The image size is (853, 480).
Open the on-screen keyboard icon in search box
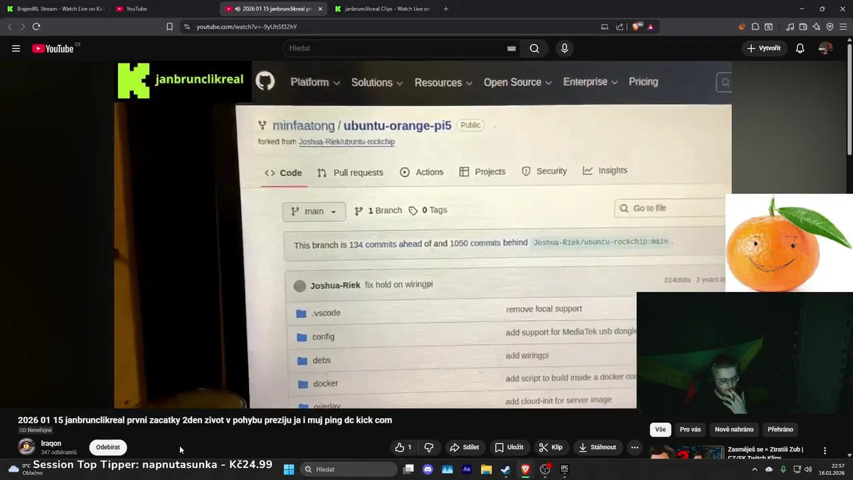tap(511, 48)
